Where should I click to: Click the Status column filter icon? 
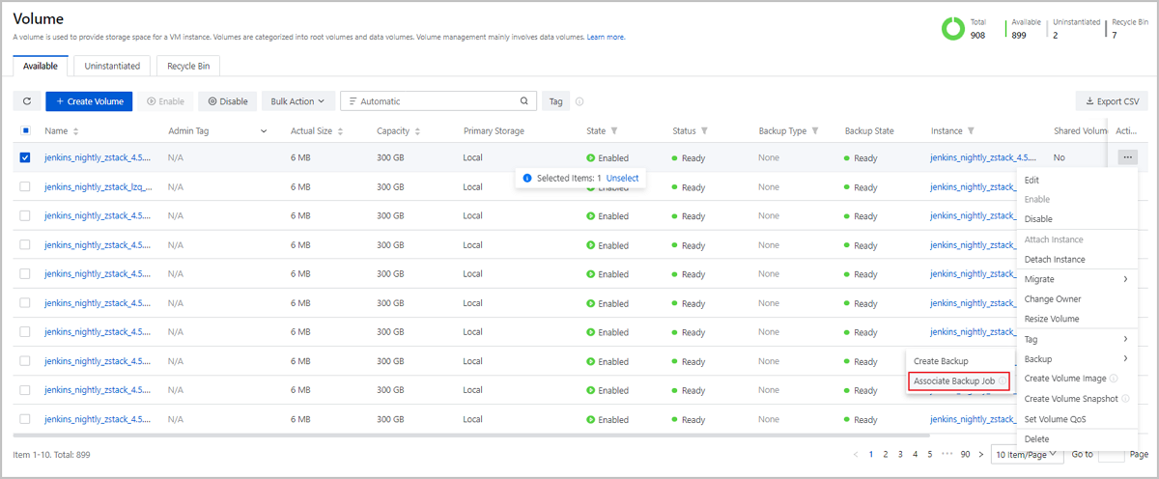[x=704, y=131]
